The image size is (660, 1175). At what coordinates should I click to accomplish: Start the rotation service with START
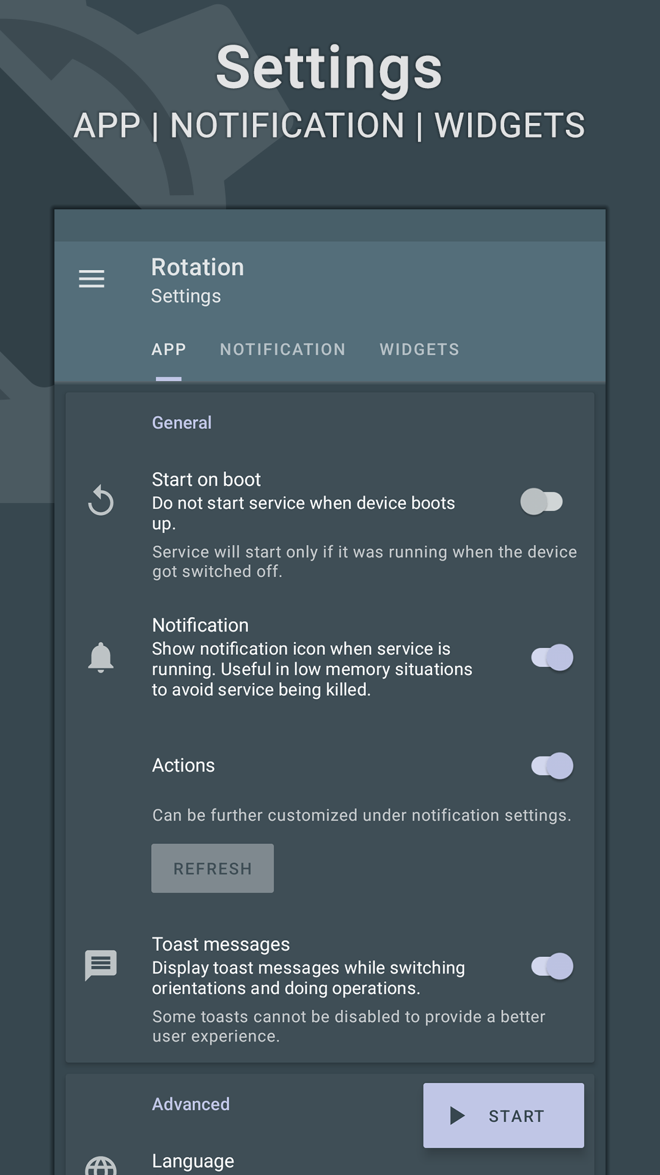click(502, 1114)
